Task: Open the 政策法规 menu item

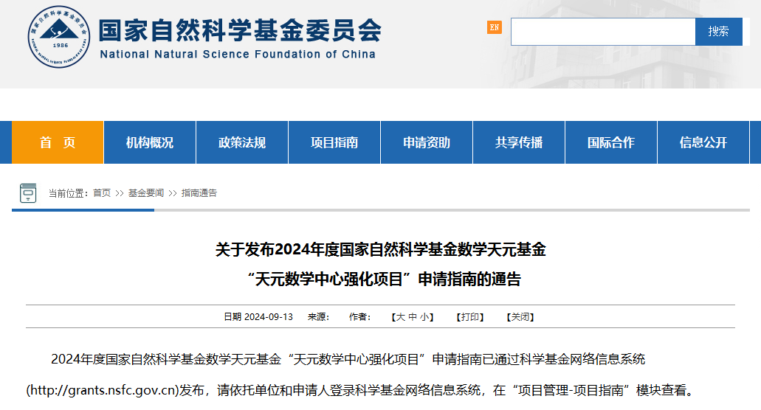Action: point(242,142)
